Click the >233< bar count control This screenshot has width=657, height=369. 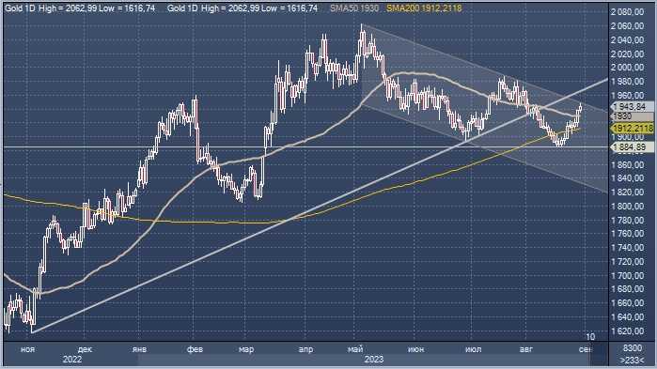click(x=633, y=360)
